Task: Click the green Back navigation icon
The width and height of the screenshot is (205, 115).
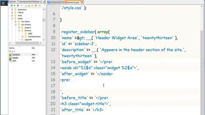Action: [x=12, y=5]
